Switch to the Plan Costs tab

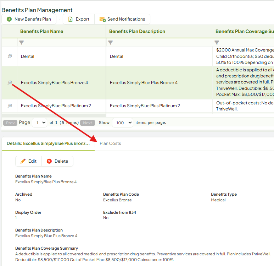pos(110,143)
